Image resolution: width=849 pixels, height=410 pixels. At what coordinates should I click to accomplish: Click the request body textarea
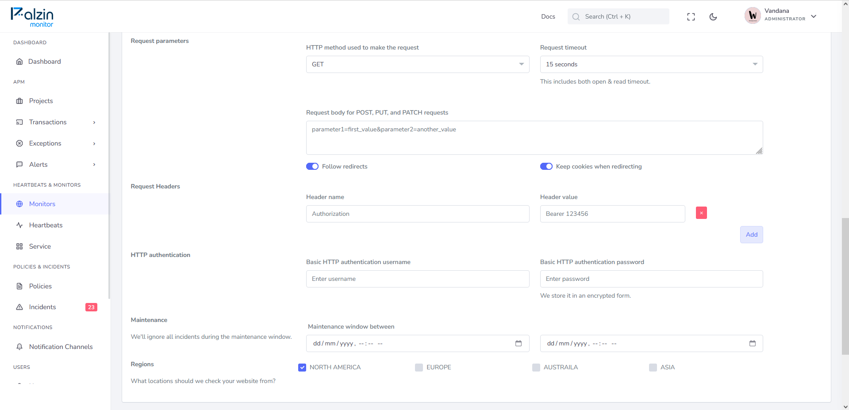coord(534,138)
